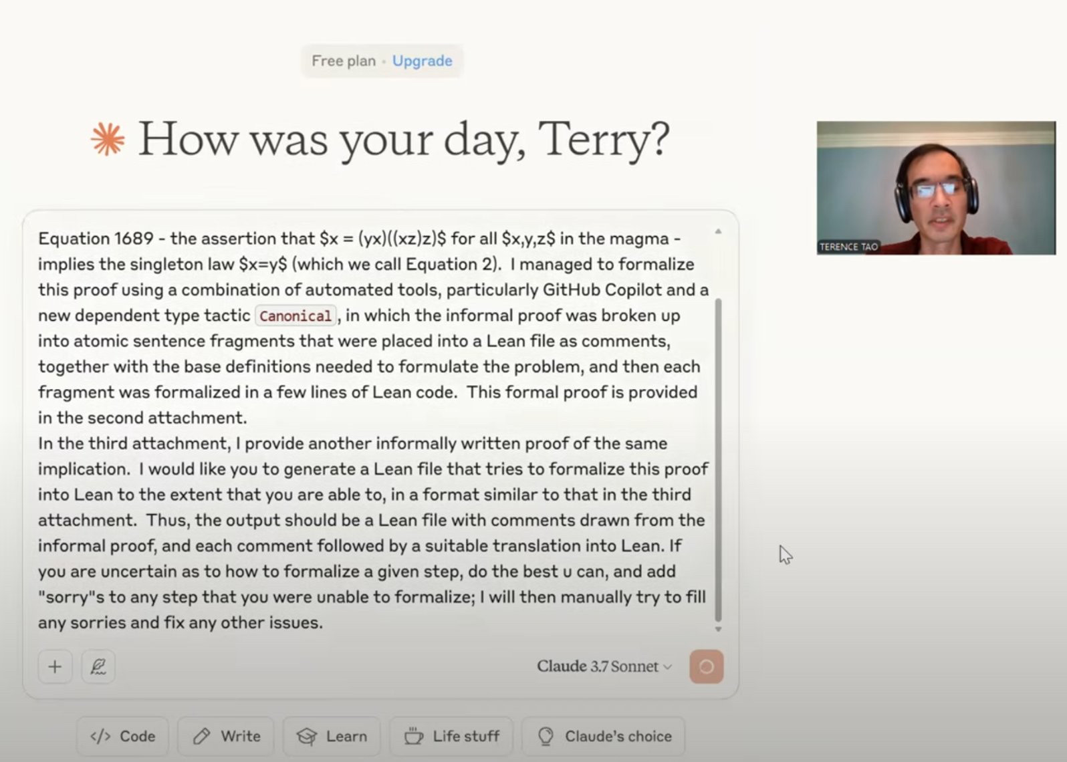Screen dimensions: 1067x762
Task: Click the pencil icon on Write
Action: (201, 736)
